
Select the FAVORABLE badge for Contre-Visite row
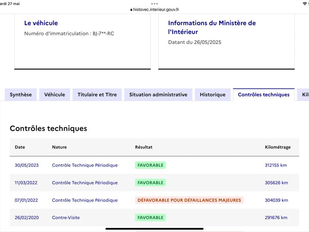[x=150, y=218]
